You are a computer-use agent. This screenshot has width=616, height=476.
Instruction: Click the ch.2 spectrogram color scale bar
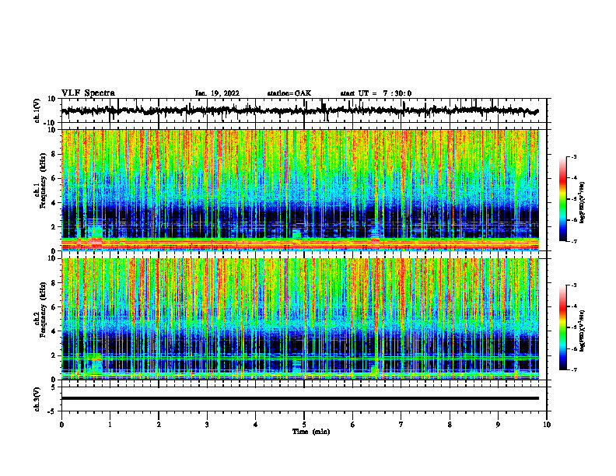pos(563,327)
